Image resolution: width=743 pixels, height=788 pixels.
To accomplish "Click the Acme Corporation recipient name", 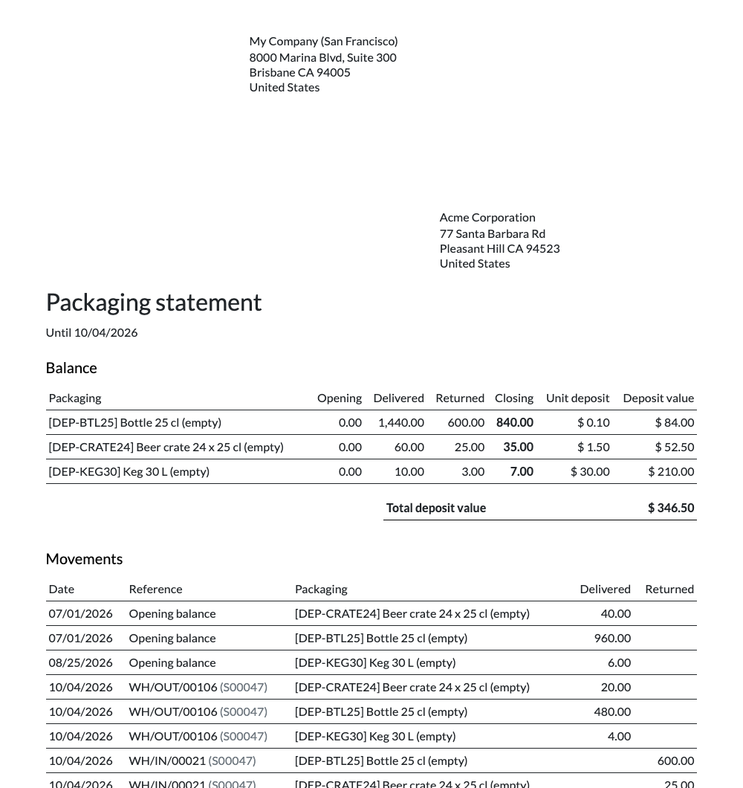I will point(487,218).
